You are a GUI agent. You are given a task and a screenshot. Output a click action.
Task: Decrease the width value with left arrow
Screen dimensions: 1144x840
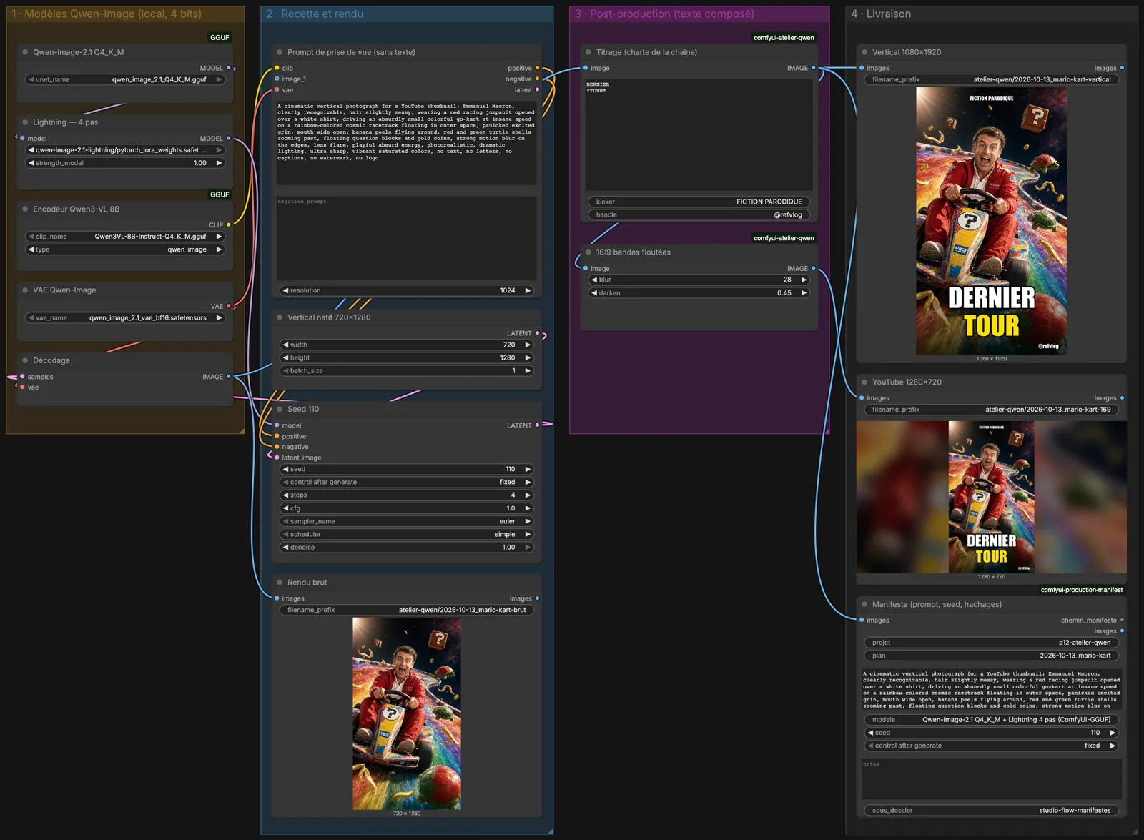285,345
